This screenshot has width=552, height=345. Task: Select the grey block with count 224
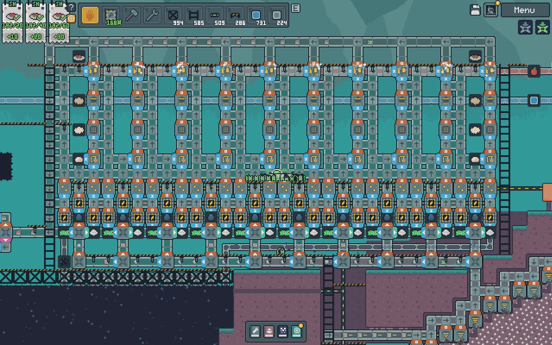277,15
